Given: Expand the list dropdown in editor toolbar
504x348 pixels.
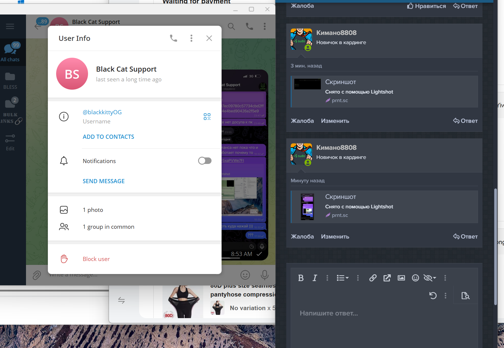Looking at the screenshot, I should tap(343, 278).
